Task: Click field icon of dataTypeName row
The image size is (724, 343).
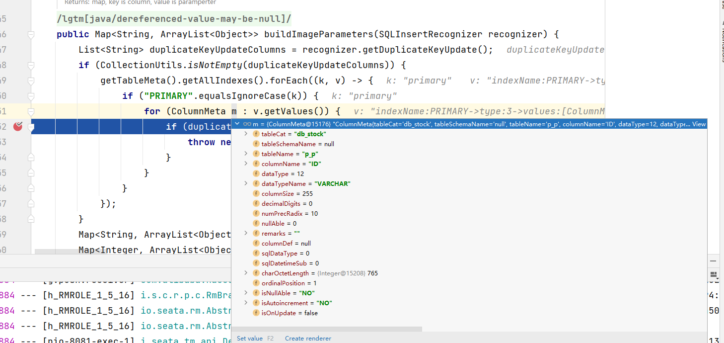Action: [256, 184]
